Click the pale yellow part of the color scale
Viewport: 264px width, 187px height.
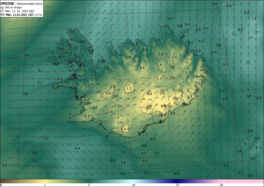[x=45, y=181]
